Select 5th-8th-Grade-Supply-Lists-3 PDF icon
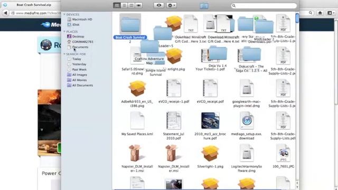This screenshot has height=190, width=338. [x=283, y=88]
